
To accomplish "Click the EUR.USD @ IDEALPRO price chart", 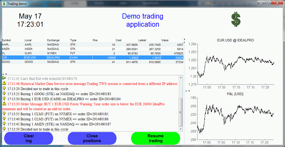I will [236, 64].
